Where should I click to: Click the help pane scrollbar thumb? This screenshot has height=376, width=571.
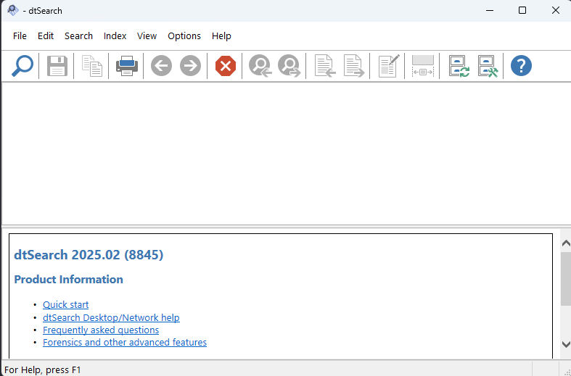(x=566, y=279)
